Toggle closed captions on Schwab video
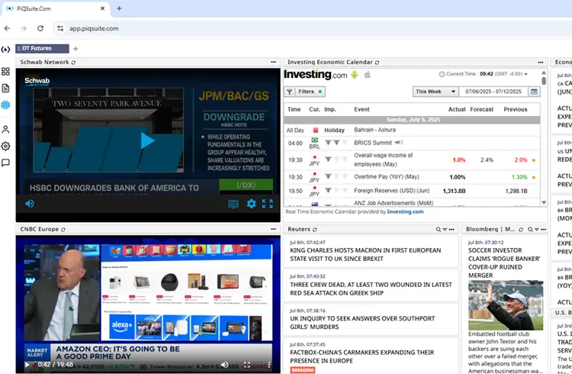This screenshot has width=572, height=374. tap(234, 204)
